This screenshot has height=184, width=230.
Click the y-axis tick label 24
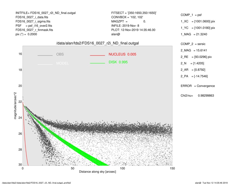pyautogui.click(x=20, y=118)
